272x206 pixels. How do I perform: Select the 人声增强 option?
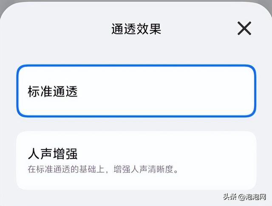coord(136,160)
